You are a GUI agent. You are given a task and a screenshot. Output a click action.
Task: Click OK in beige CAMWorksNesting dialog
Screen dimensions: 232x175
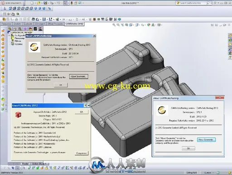[x=61, y=85]
